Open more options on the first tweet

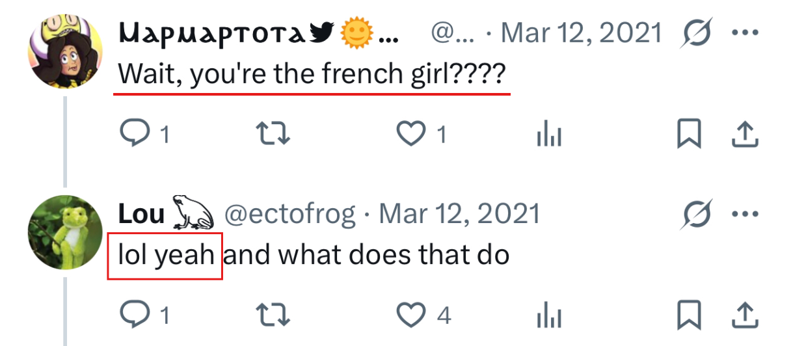coord(745,33)
